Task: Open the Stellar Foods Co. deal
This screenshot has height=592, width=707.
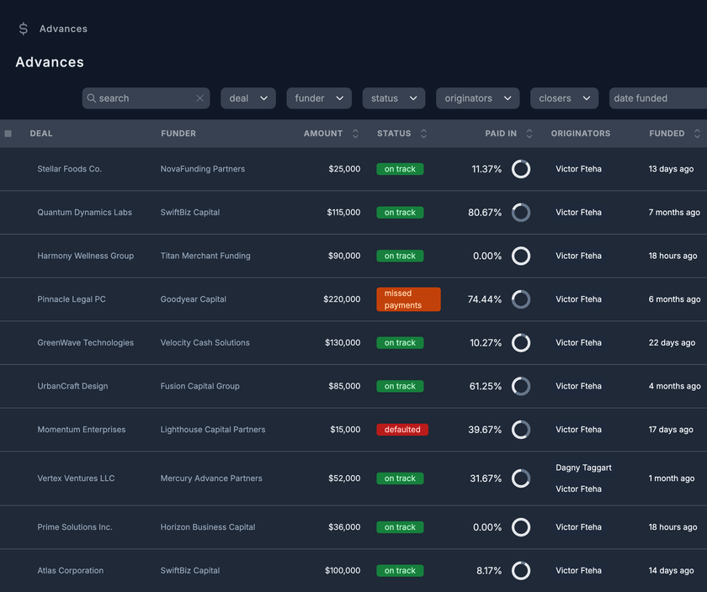Action: (x=70, y=169)
